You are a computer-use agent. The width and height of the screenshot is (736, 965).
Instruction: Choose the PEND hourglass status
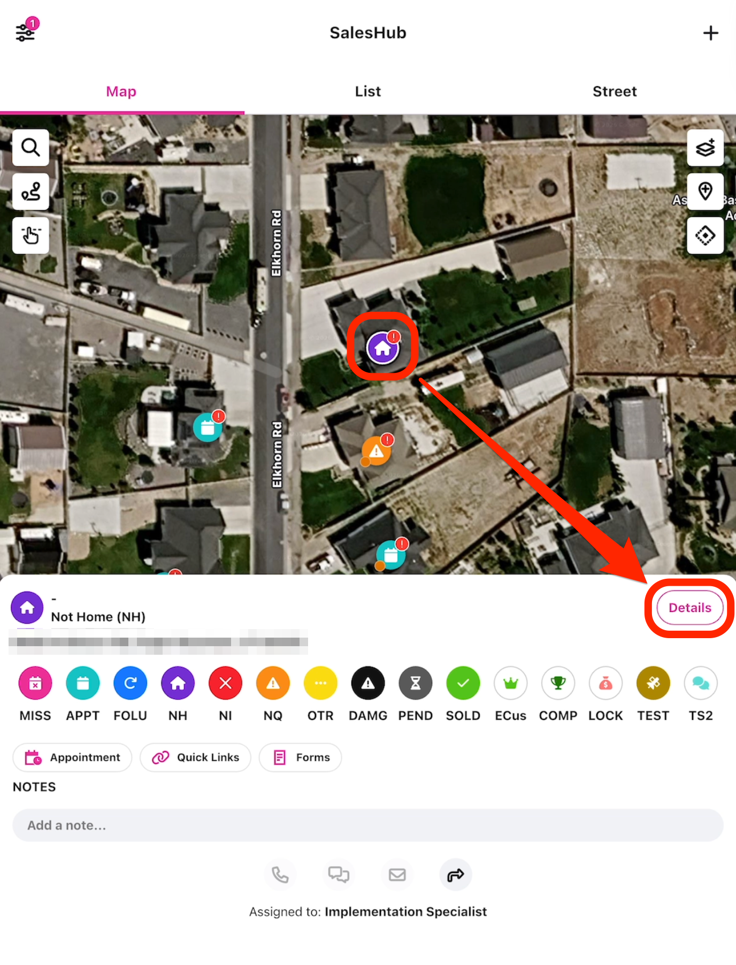pos(415,683)
